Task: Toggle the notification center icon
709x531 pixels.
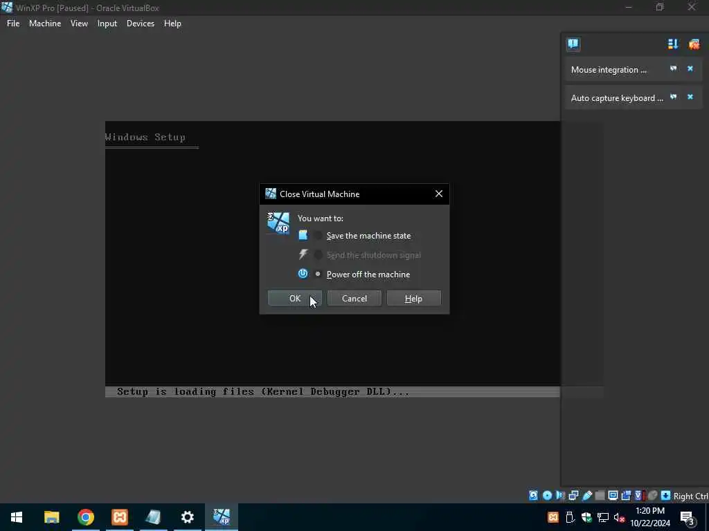Action: click(573, 44)
